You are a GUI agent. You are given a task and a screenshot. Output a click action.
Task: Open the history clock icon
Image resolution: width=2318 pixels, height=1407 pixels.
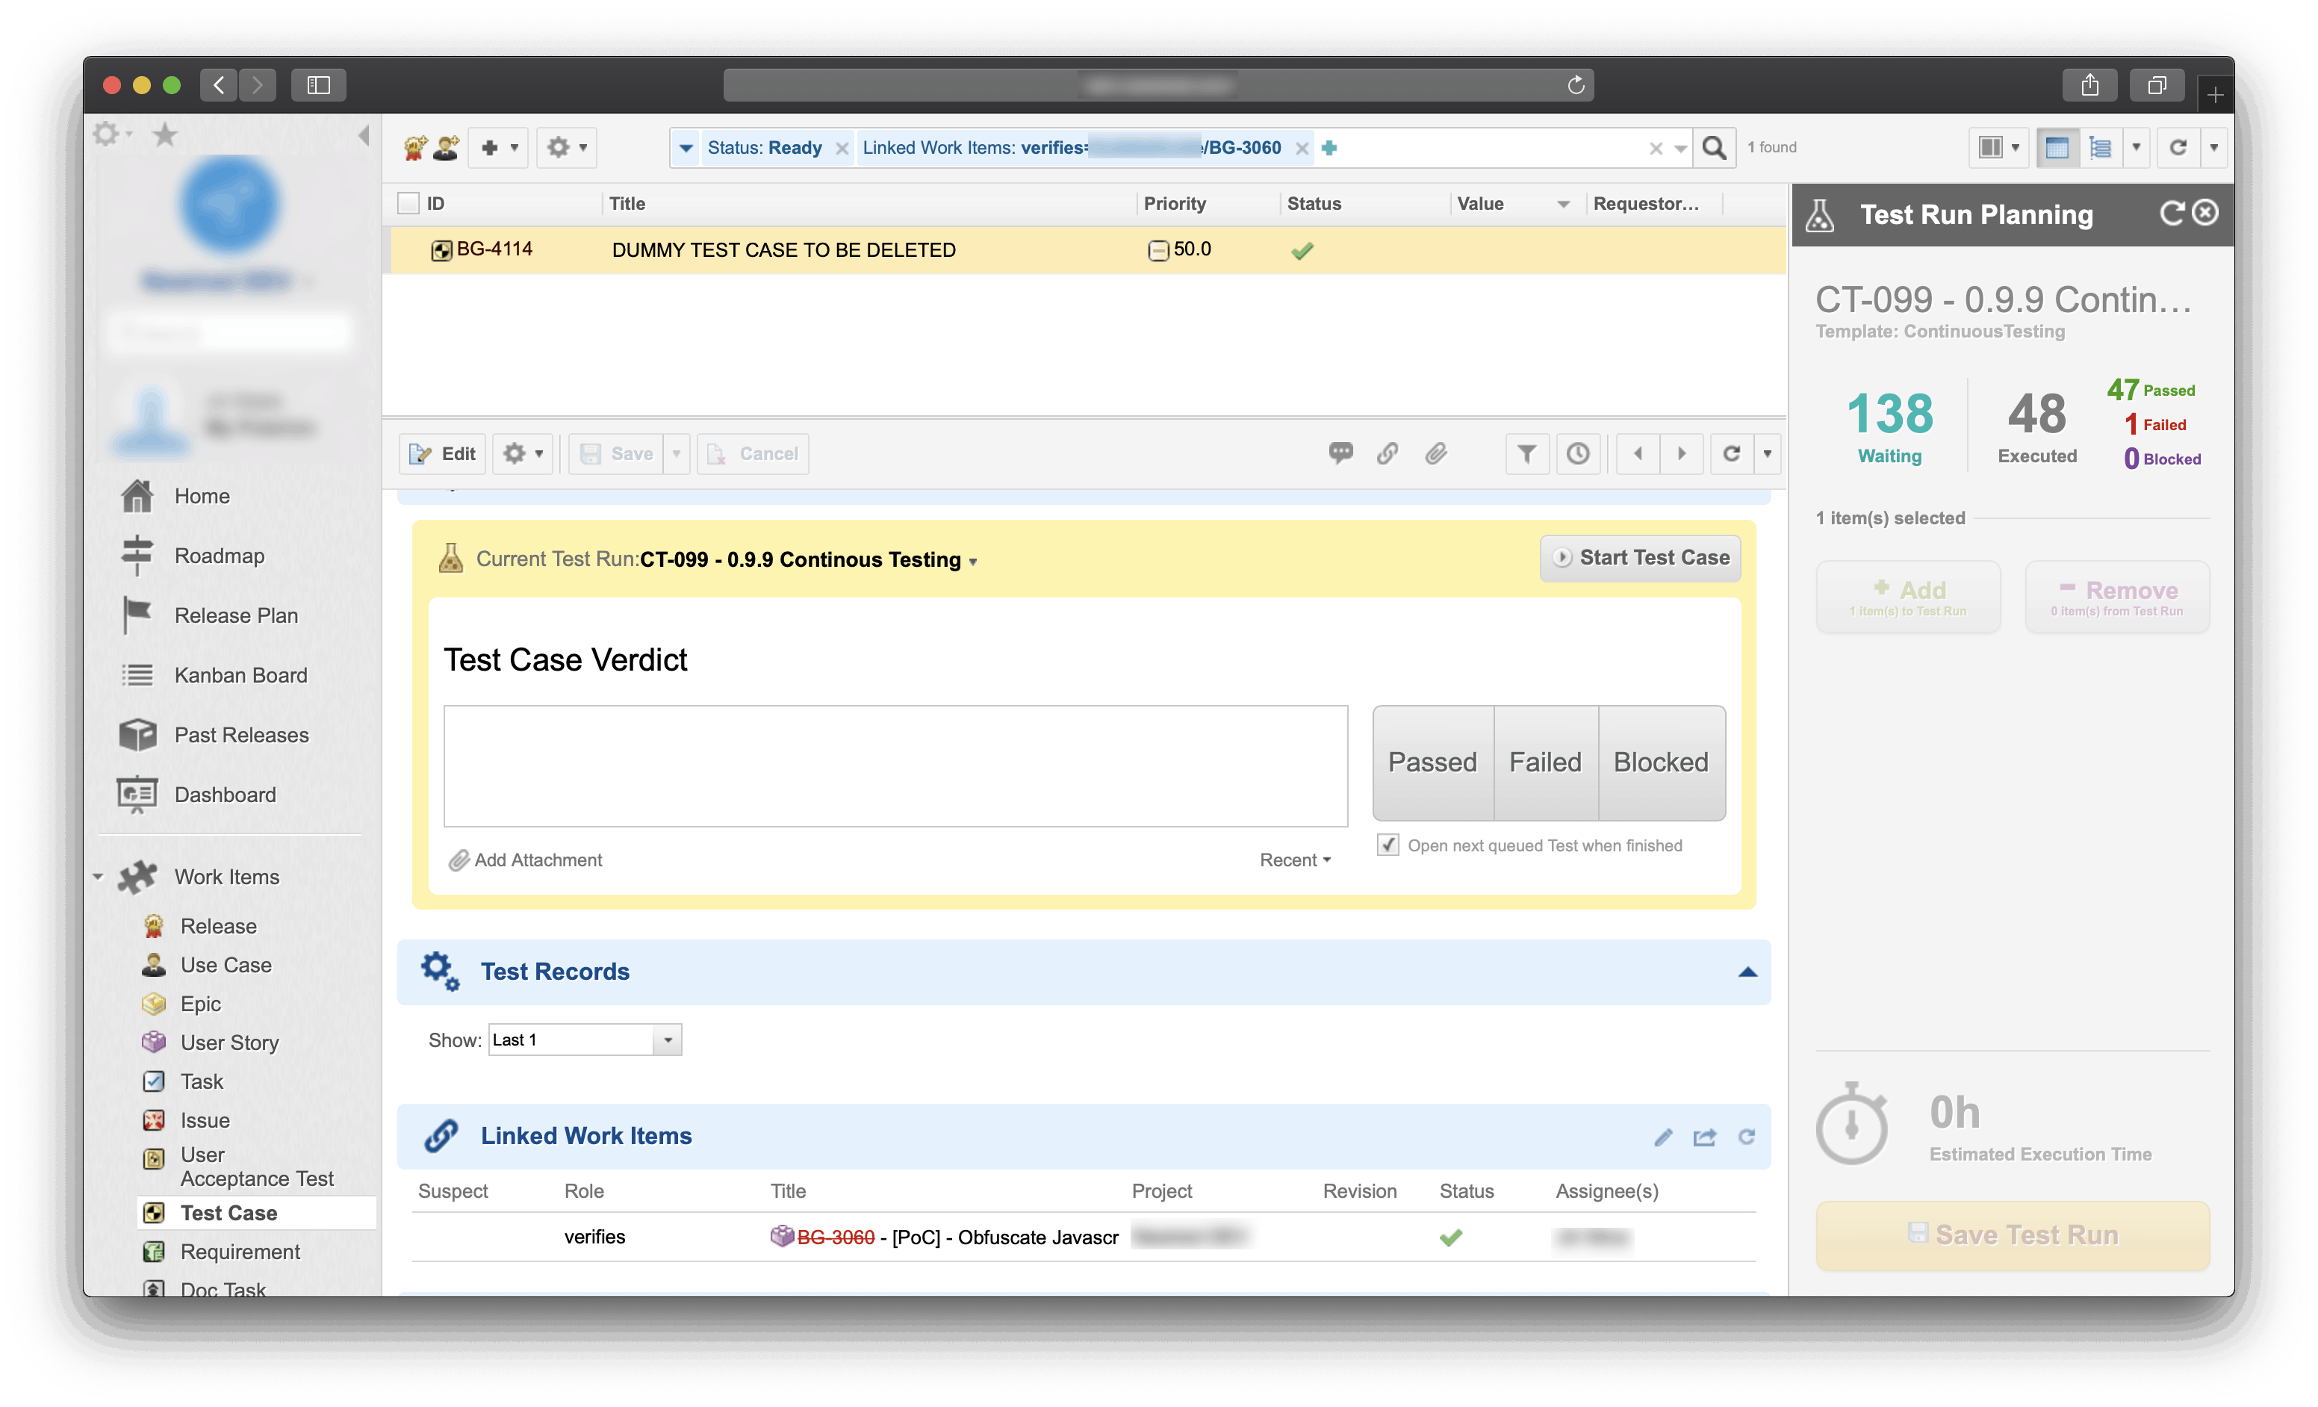1578,453
